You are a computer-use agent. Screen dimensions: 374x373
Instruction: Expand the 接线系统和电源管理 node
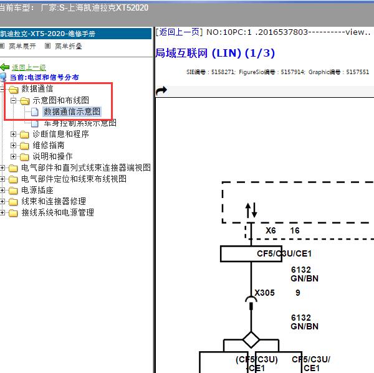click(2, 212)
